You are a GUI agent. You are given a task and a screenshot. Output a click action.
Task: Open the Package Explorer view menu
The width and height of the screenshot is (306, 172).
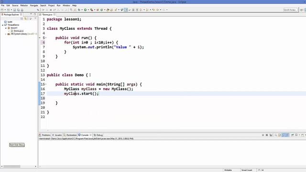35,19
